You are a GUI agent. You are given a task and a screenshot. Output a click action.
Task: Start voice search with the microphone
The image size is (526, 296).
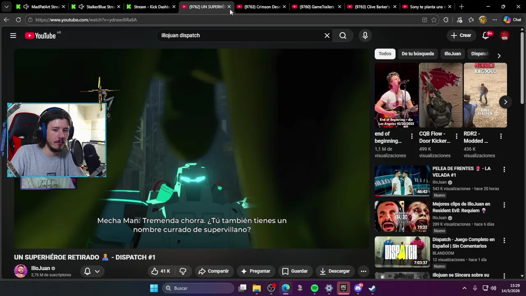[365, 35]
